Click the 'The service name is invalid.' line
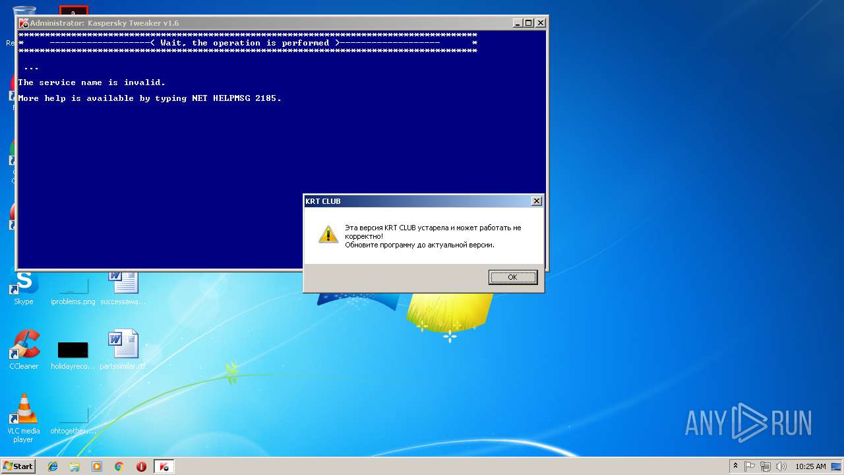 pyautogui.click(x=92, y=82)
